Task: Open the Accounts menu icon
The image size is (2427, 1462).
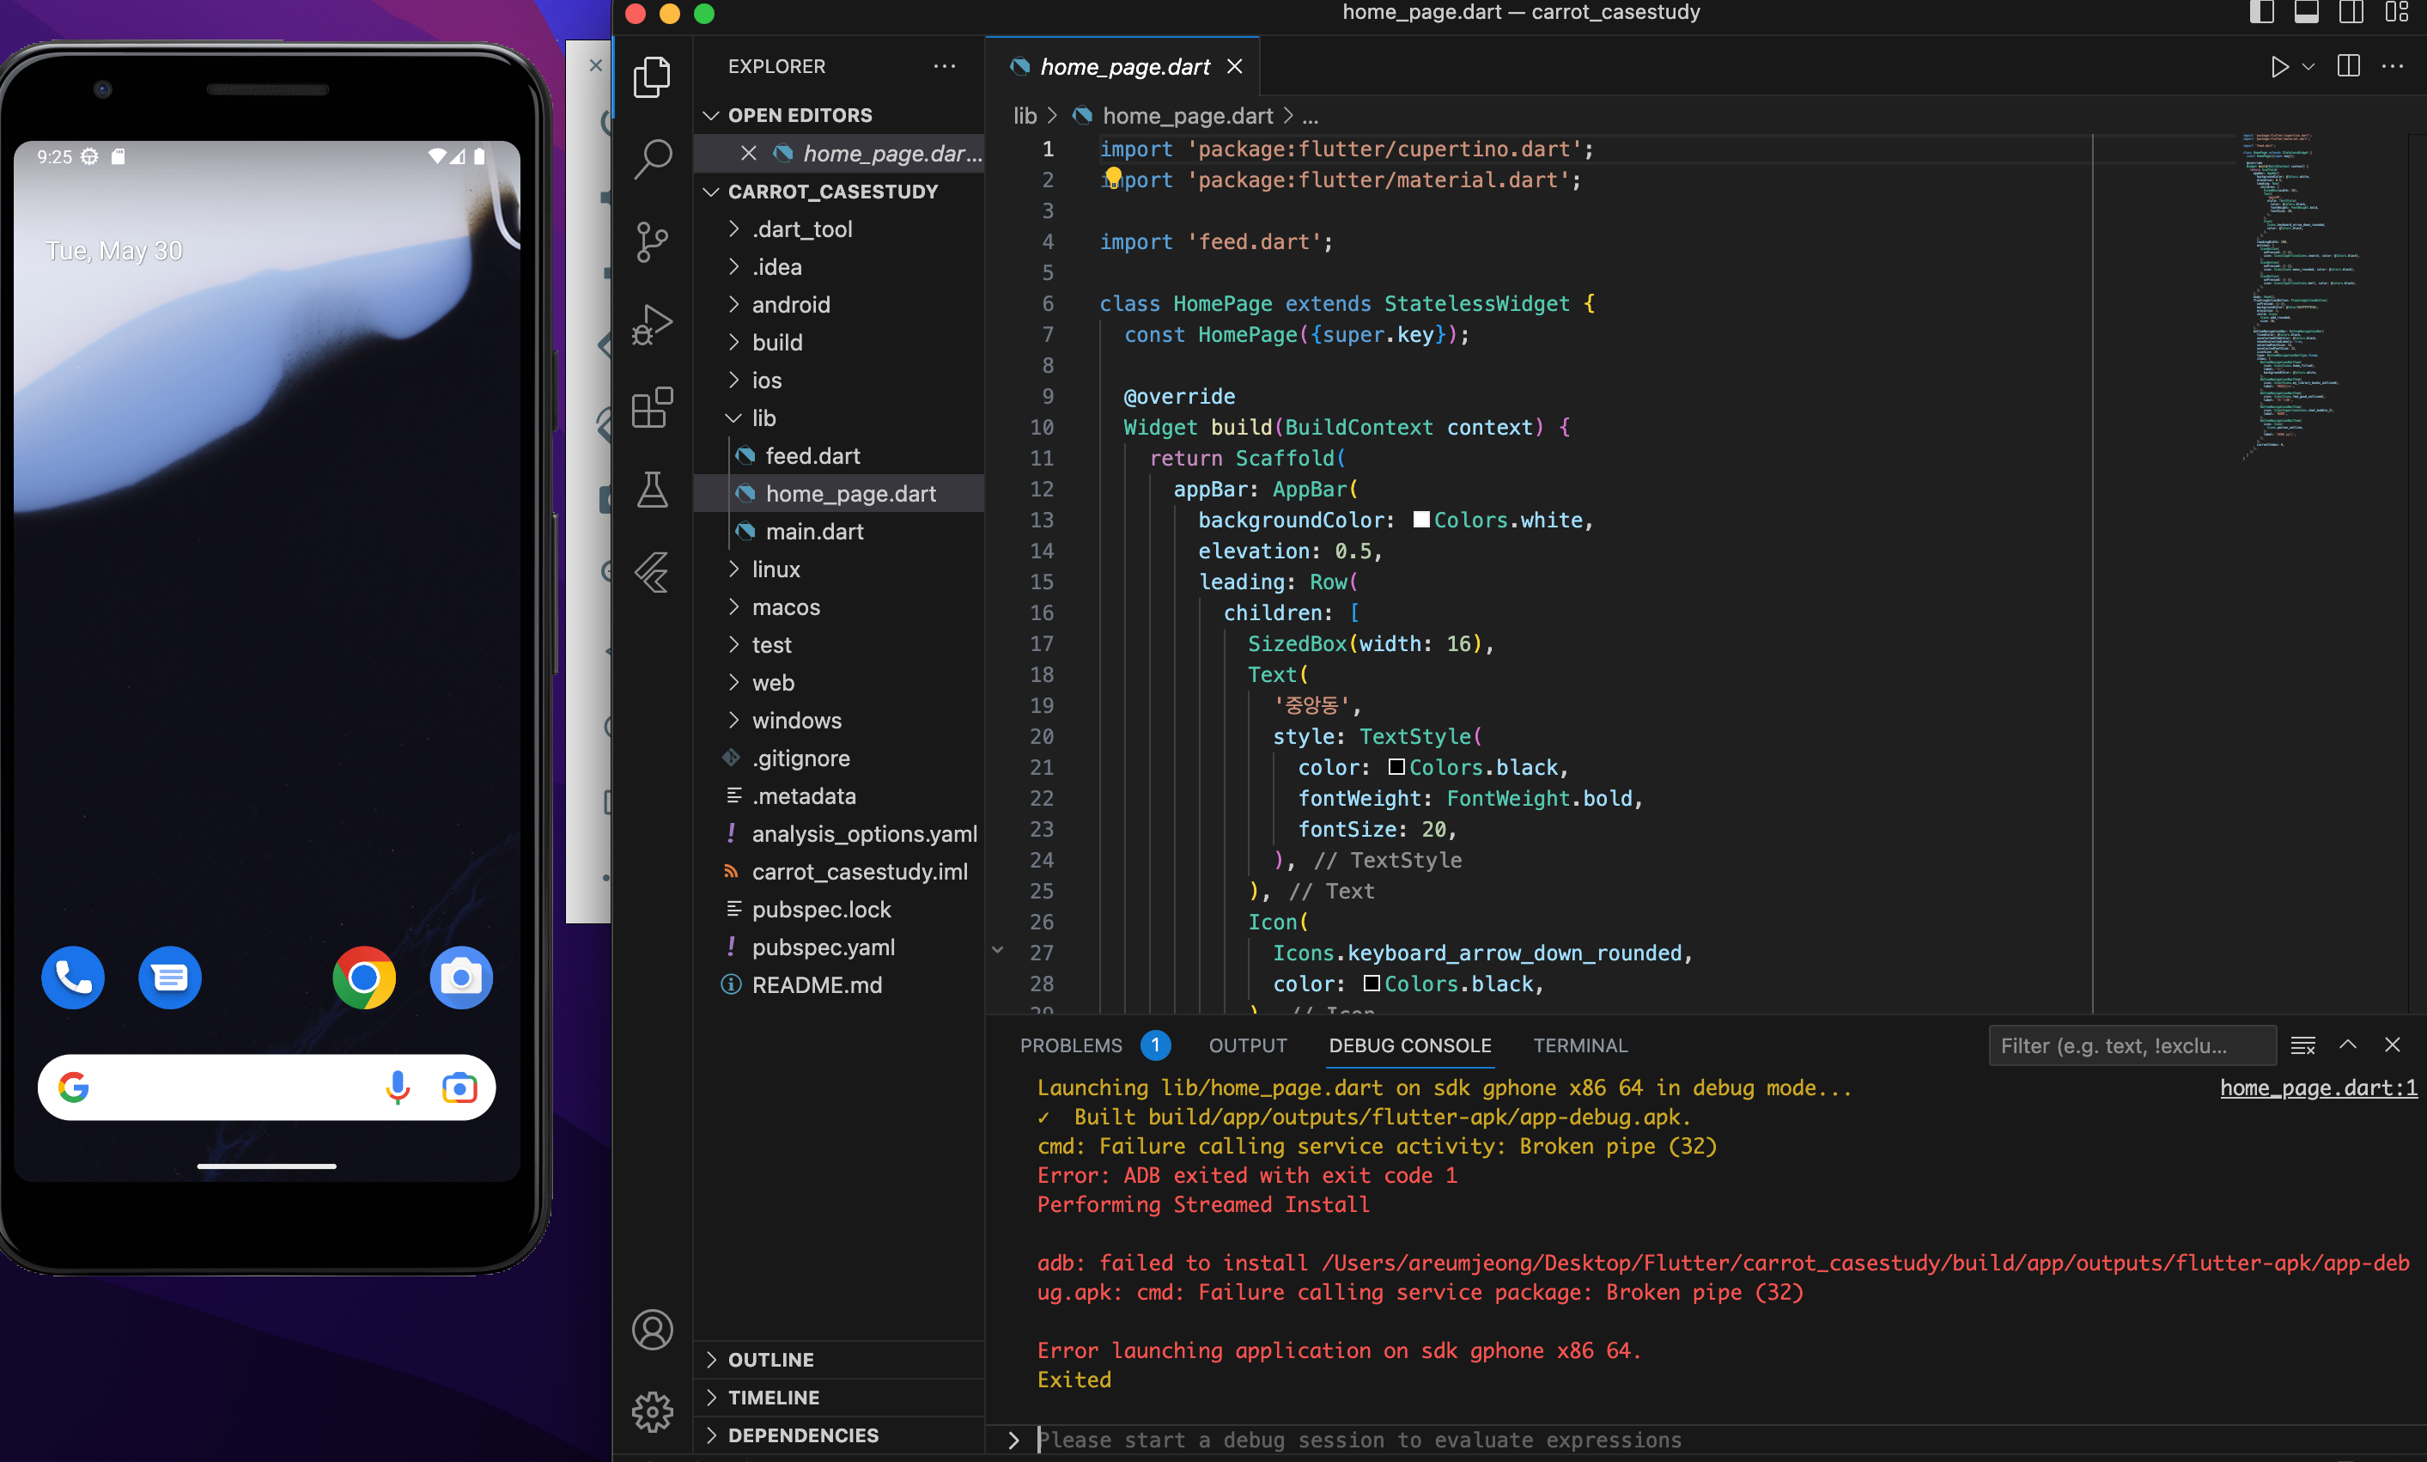Action: point(652,1330)
